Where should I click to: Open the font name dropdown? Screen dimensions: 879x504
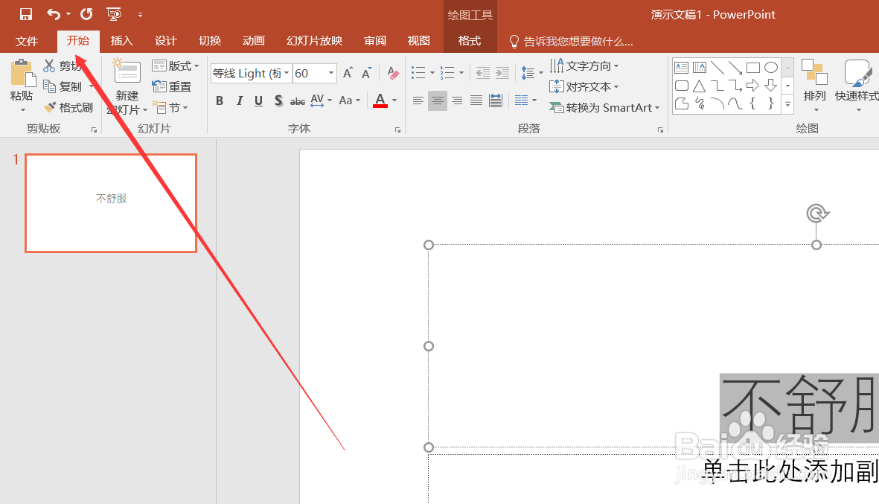click(x=287, y=73)
